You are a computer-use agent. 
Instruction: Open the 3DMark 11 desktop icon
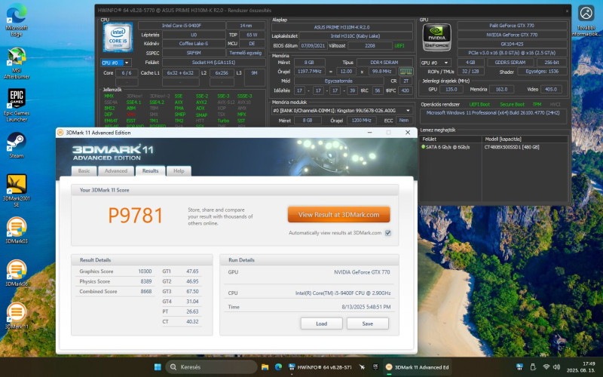[17, 316]
